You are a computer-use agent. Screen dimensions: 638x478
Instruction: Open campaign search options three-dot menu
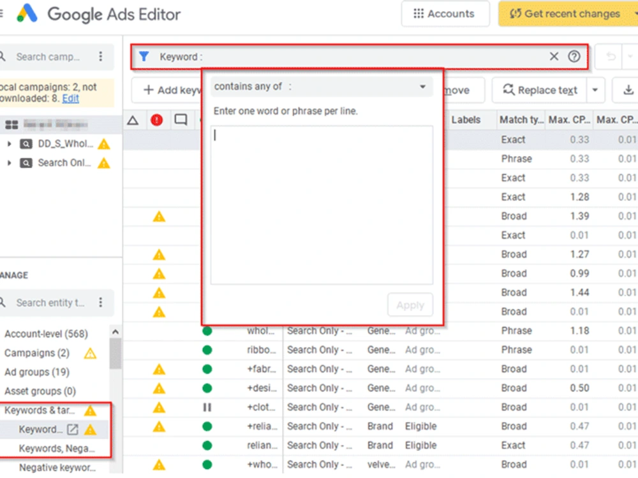point(101,56)
